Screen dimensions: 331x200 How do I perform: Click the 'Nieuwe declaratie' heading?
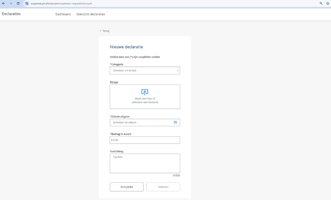(126, 47)
